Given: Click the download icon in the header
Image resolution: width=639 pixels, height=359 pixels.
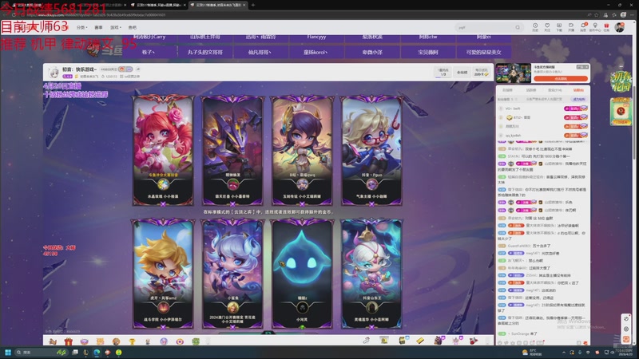Looking at the screenshot, I should click(559, 27).
